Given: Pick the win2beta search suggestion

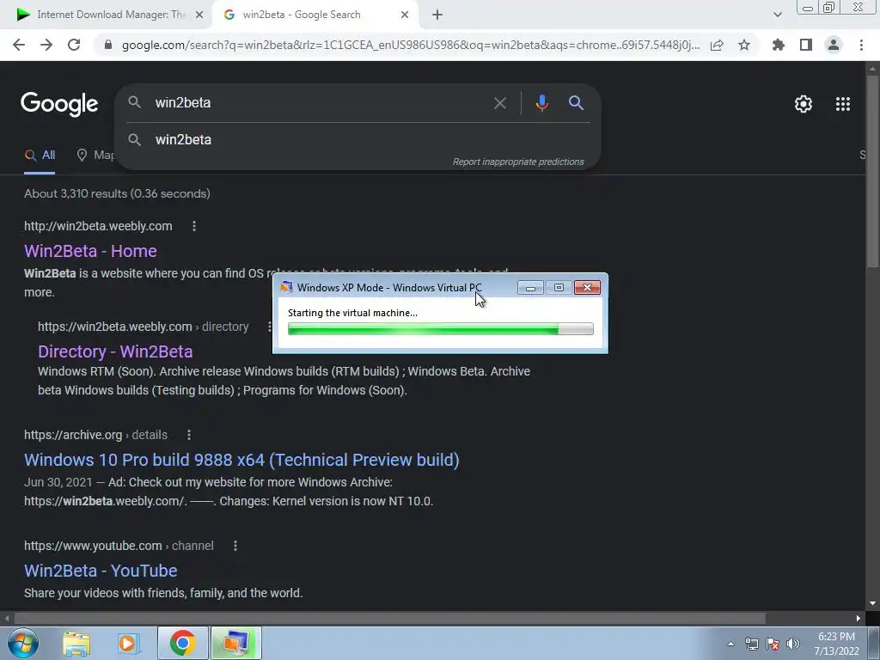Looking at the screenshot, I should click(183, 140).
